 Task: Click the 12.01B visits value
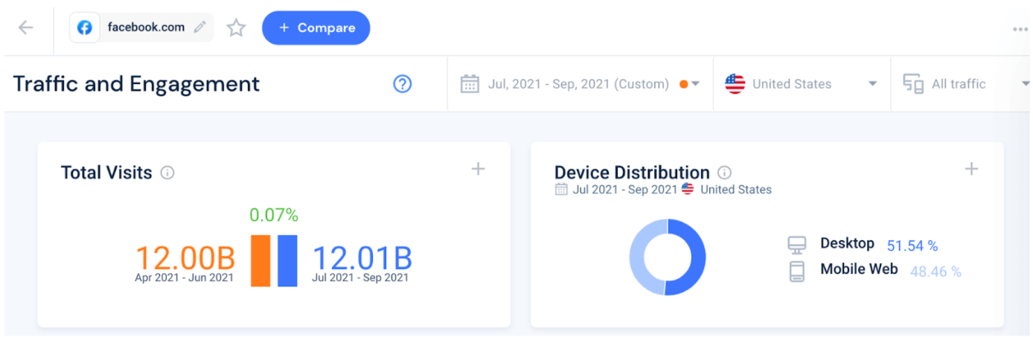[362, 258]
